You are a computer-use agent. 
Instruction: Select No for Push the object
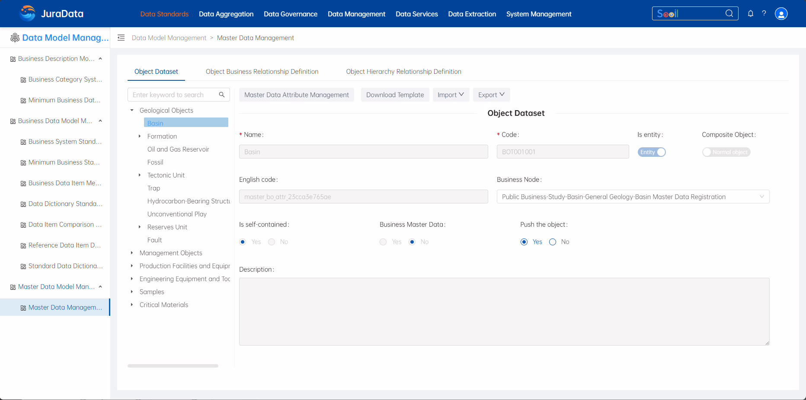pos(553,242)
